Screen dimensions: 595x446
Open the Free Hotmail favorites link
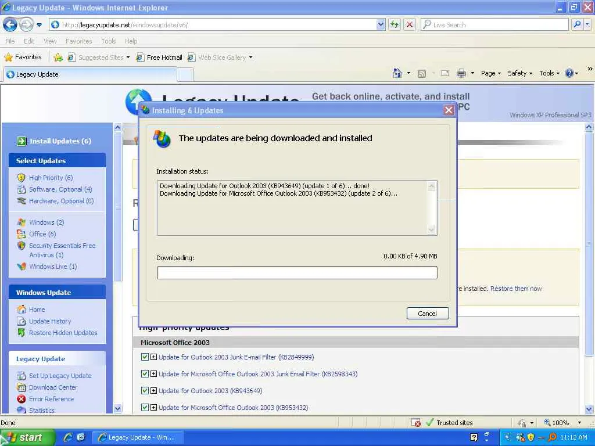pos(159,57)
